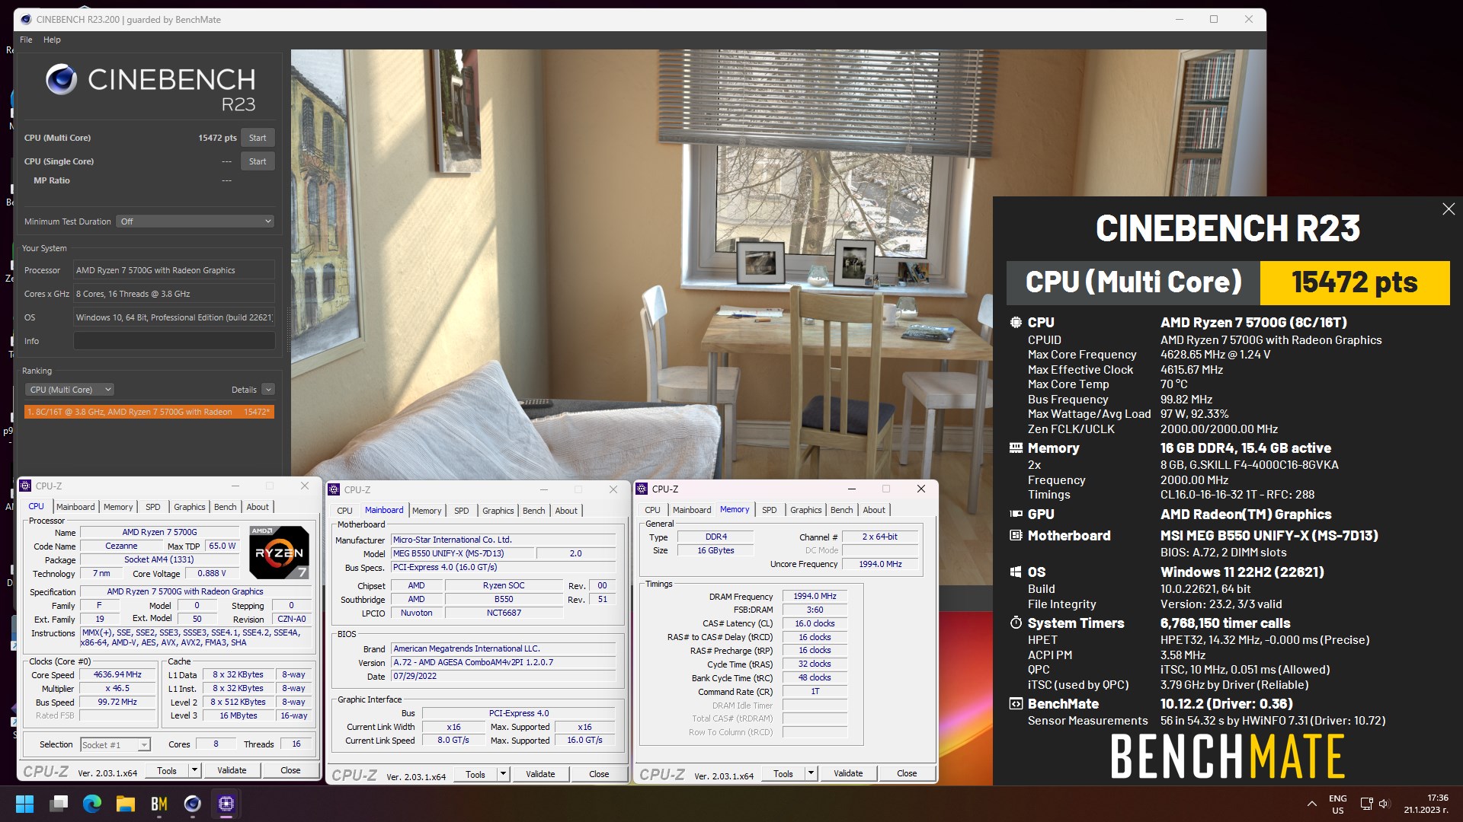Switch to Cinebench taskbar icon

[193, 804]
